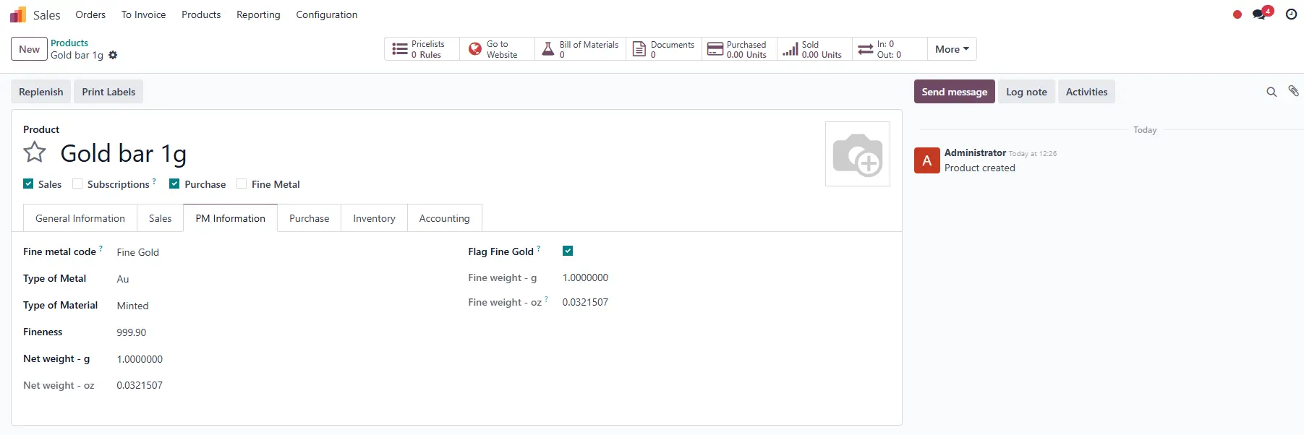The height and width of the screenshot is (435, 1304).
Task: Go back via Products breadcrumb link
Action: [69, 43]
